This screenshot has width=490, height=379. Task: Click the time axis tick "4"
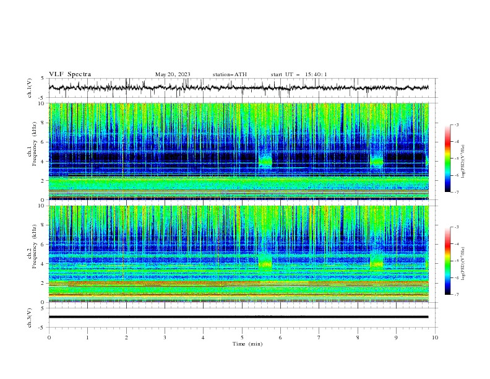point(203,338)
